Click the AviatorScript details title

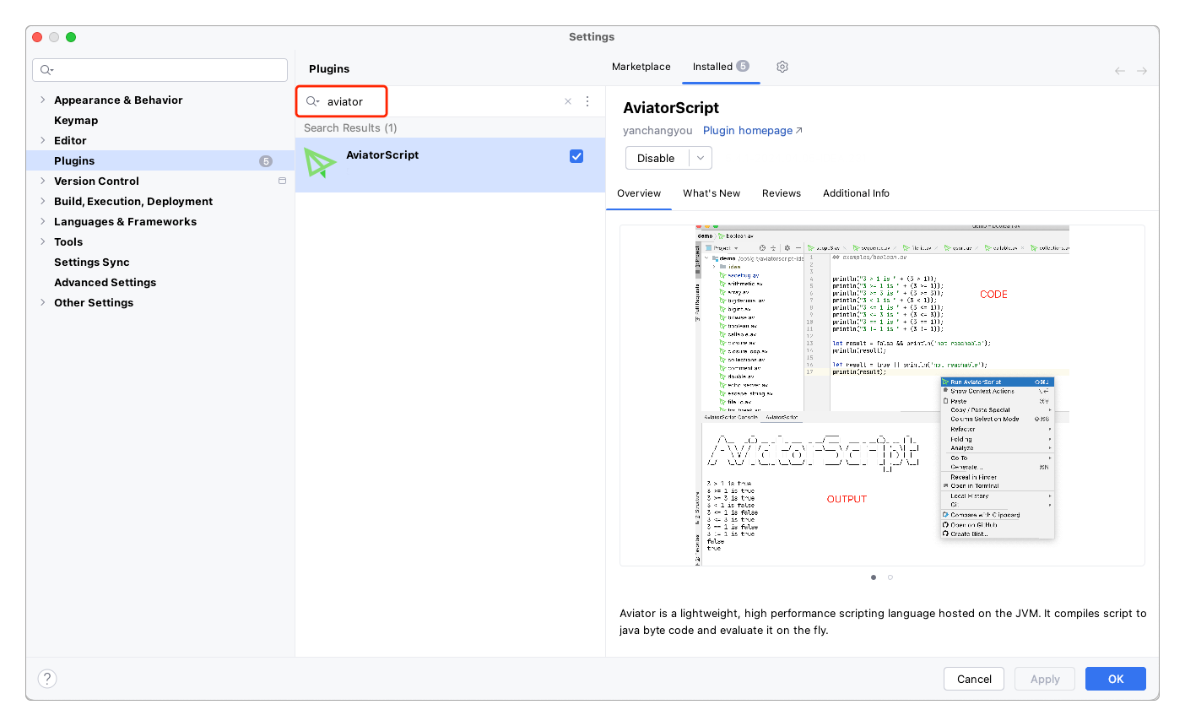click(671, 107)
